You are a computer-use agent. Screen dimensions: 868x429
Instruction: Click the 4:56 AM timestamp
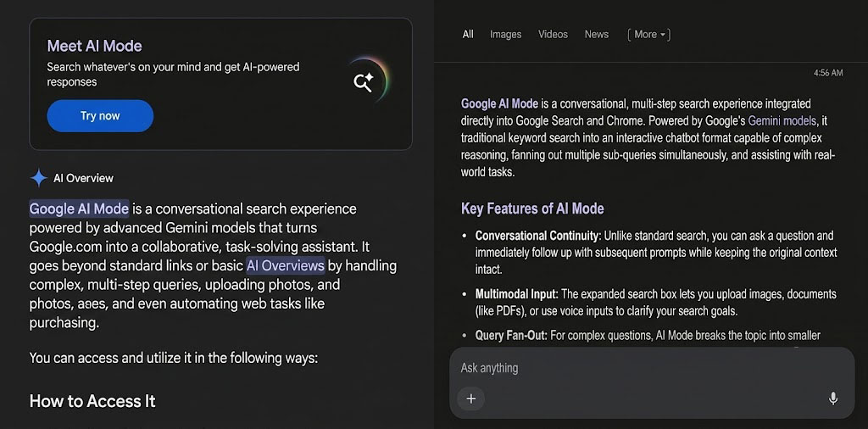pyautogui.click(x=828, y=73)
